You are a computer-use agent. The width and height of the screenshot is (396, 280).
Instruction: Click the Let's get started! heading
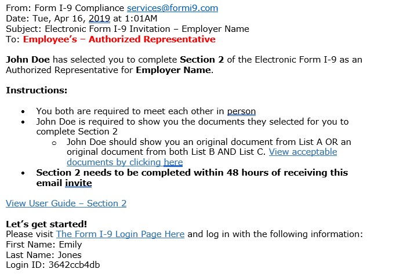coord(46,224)
